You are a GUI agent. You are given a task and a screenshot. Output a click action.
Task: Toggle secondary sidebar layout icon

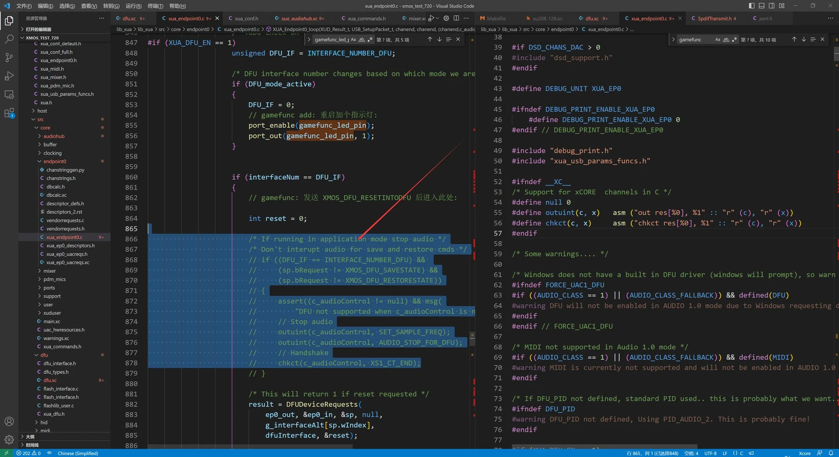click(772, 6)
